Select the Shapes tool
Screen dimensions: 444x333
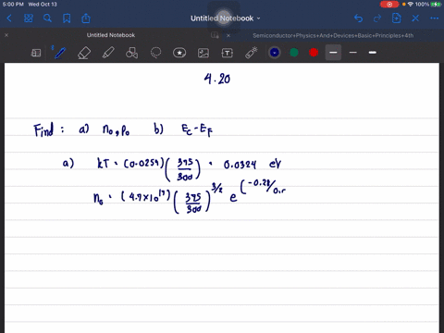(131, 53)
